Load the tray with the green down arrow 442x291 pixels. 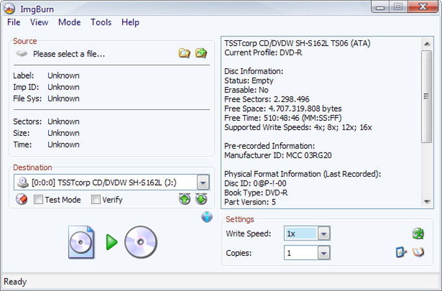pyautogui.click(x=201, y=199)
